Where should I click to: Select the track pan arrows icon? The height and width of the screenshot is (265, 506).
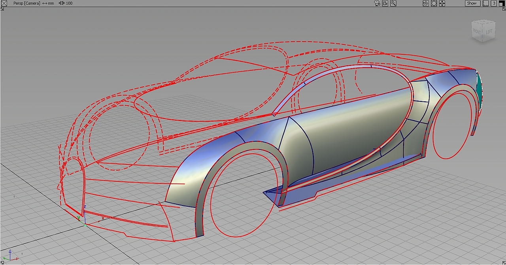coord(442,3)
